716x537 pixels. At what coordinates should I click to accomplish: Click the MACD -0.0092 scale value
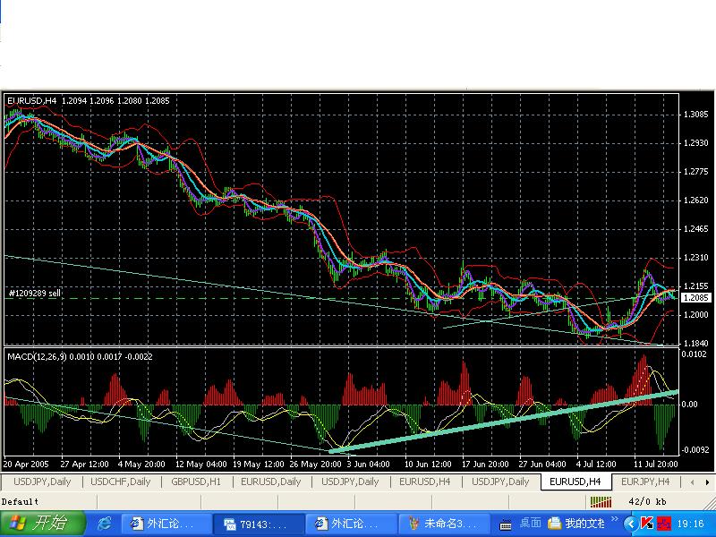pos(695,450)
